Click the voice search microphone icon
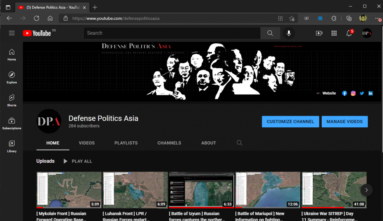The width and height of the screenshot is (383, 221). coord(289,33)
